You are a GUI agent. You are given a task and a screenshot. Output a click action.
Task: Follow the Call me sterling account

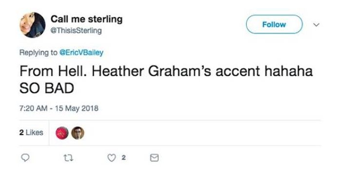(274, 24)
